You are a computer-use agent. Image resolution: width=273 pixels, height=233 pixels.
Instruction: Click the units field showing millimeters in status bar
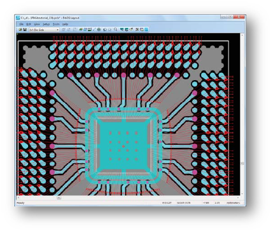click(x=232, y=203)
